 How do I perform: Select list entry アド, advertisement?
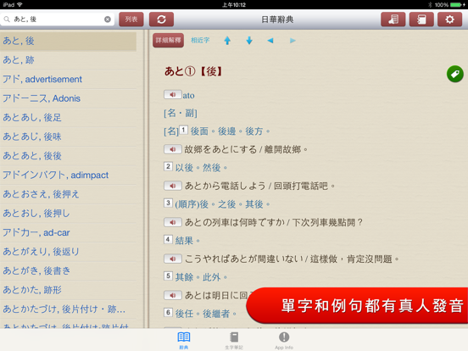68,79
